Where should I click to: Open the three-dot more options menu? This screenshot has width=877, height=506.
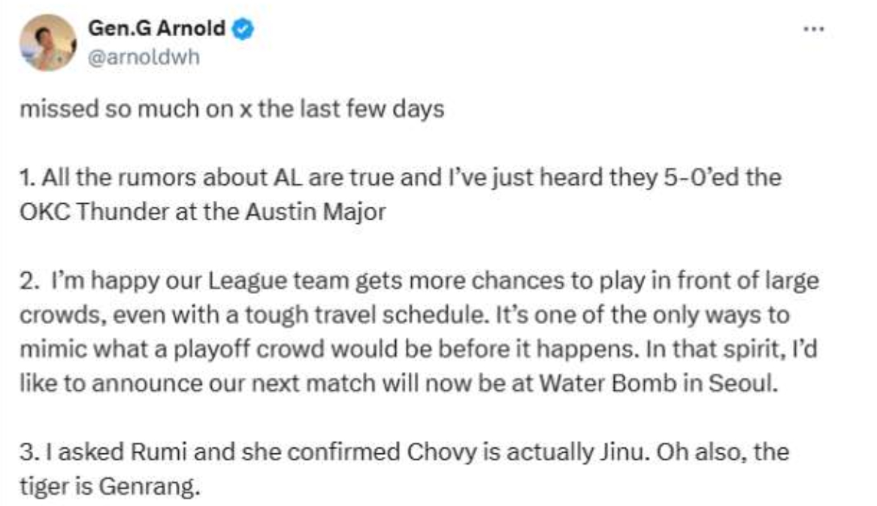pyautogui.click(x=813, y=29)
